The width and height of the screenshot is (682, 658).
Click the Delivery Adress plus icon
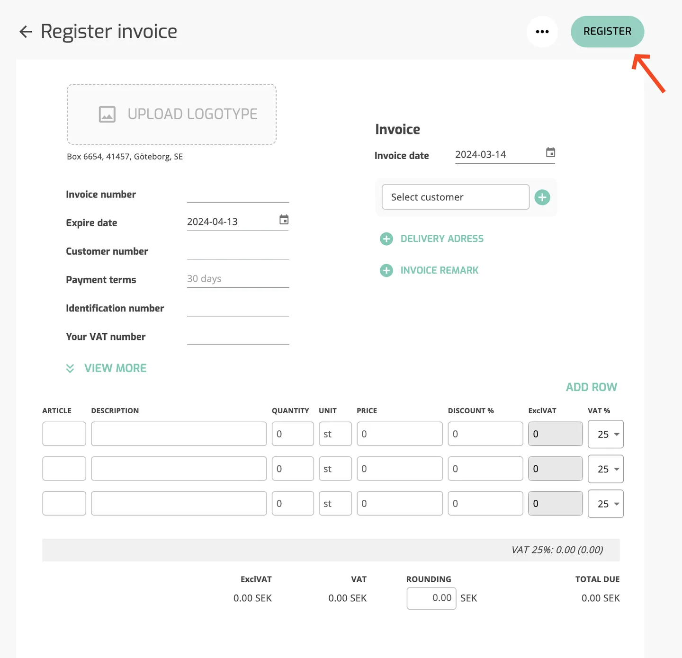point(386,239)
